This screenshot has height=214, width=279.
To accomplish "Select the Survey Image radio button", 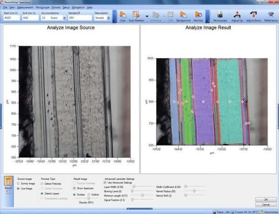I will 18,184.
